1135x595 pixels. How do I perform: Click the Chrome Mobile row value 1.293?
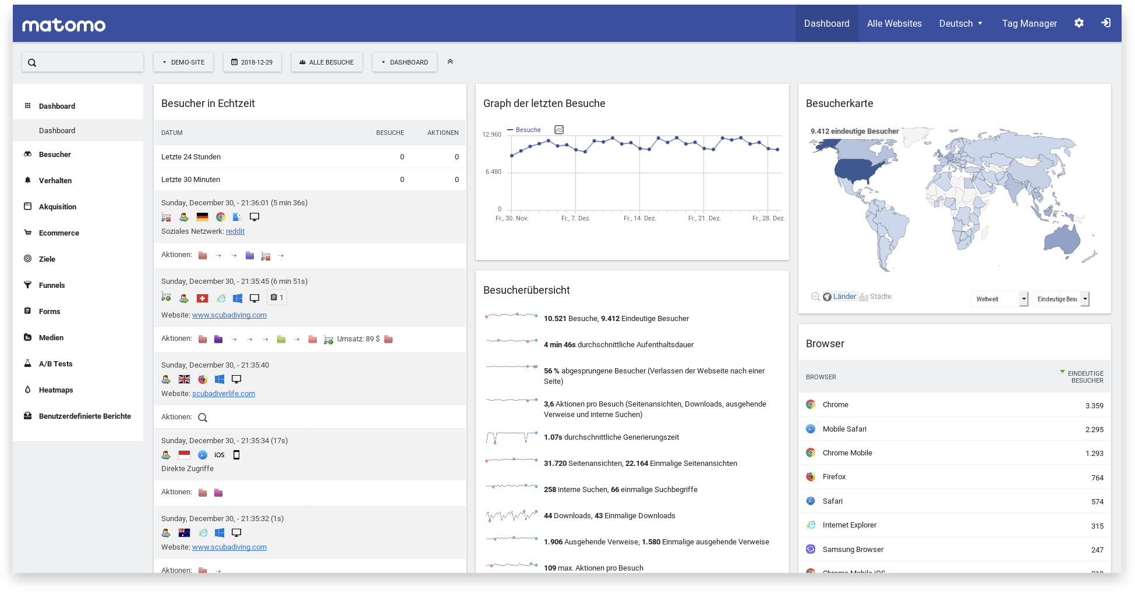tap(1094, 454)
